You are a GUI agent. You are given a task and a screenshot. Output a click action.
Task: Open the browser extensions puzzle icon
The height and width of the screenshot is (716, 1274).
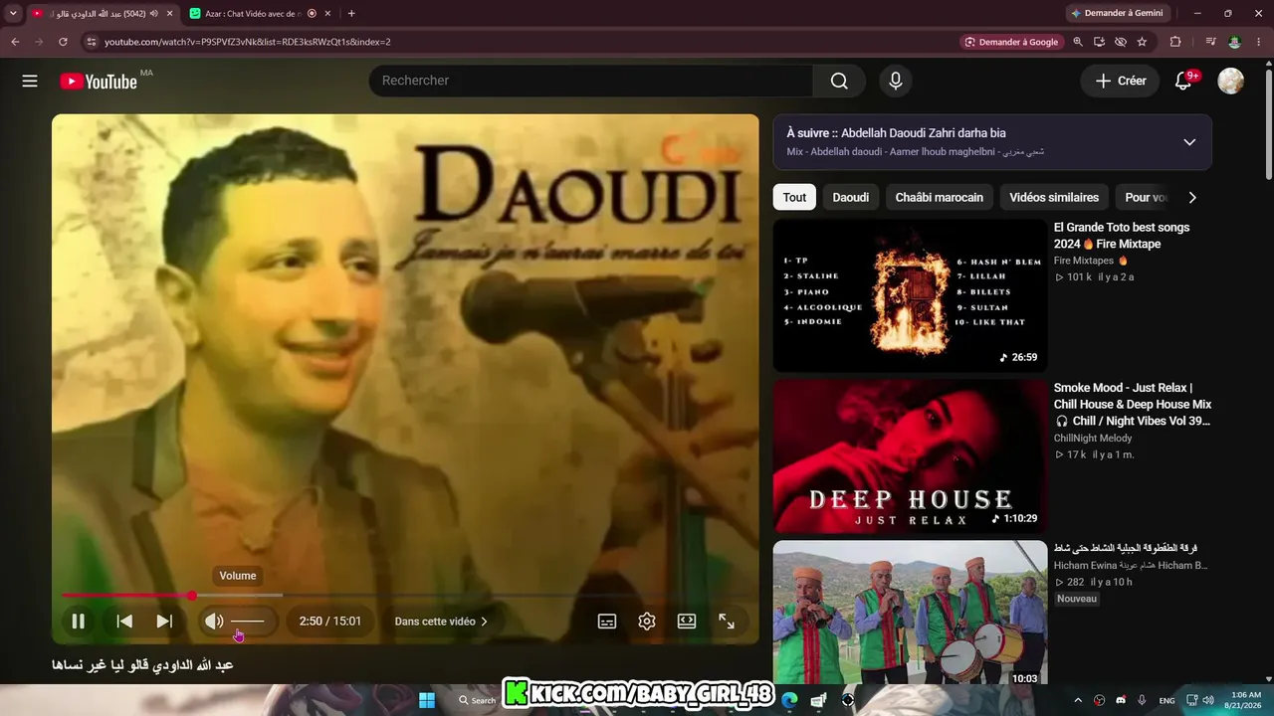pos(1175,42)
